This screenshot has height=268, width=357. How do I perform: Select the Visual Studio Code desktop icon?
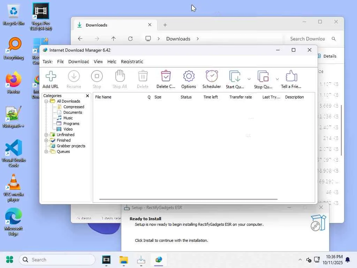click(x=14, y=153)
